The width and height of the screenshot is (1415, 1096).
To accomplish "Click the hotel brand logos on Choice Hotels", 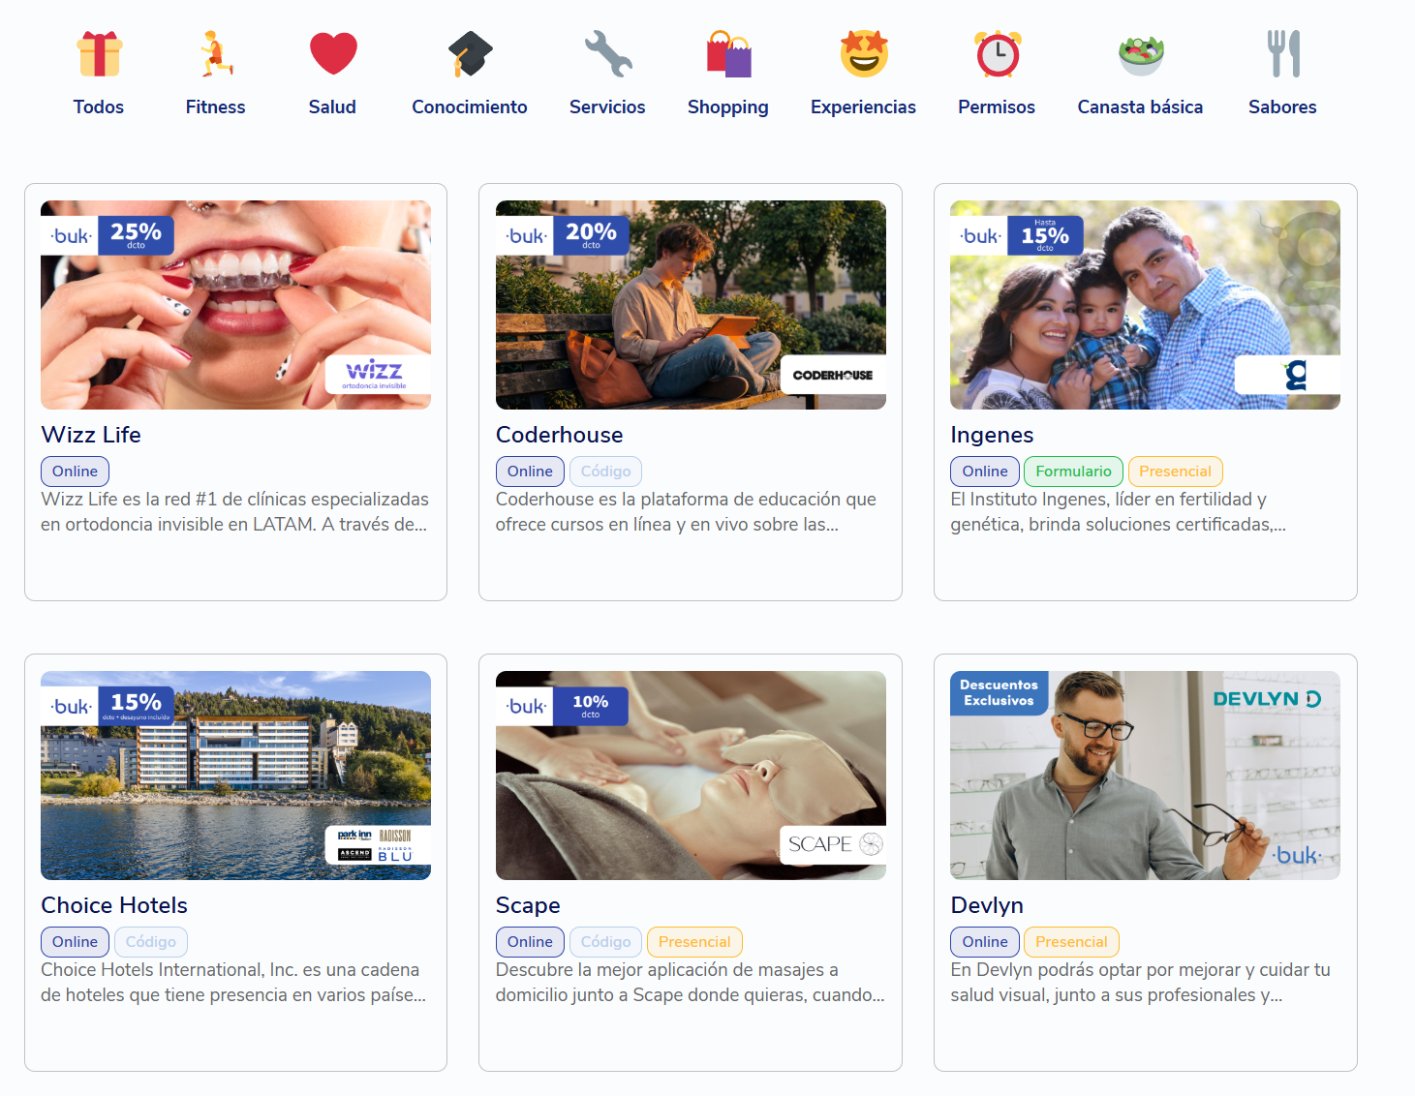I will (x=376, y=844).
